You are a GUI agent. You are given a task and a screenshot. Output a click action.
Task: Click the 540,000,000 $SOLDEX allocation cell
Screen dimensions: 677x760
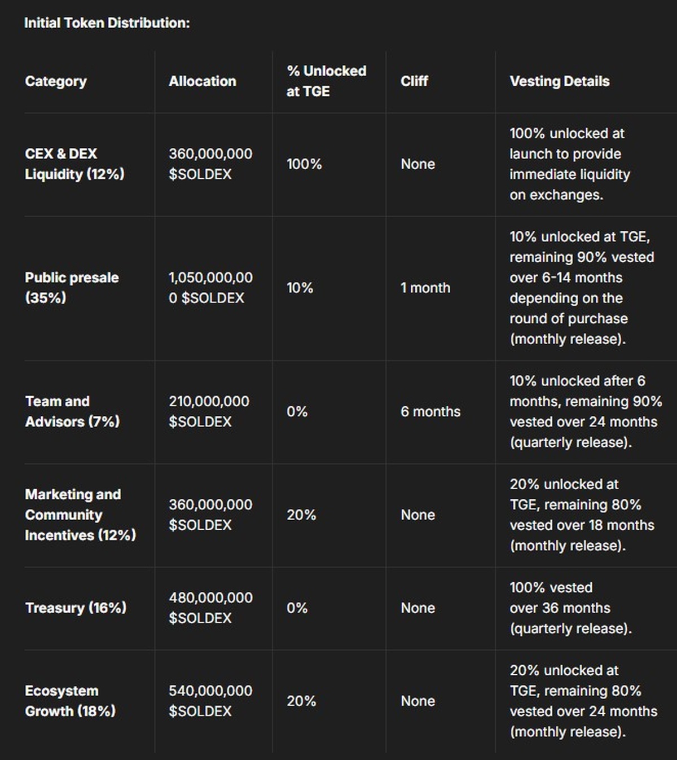click(210, 701)
